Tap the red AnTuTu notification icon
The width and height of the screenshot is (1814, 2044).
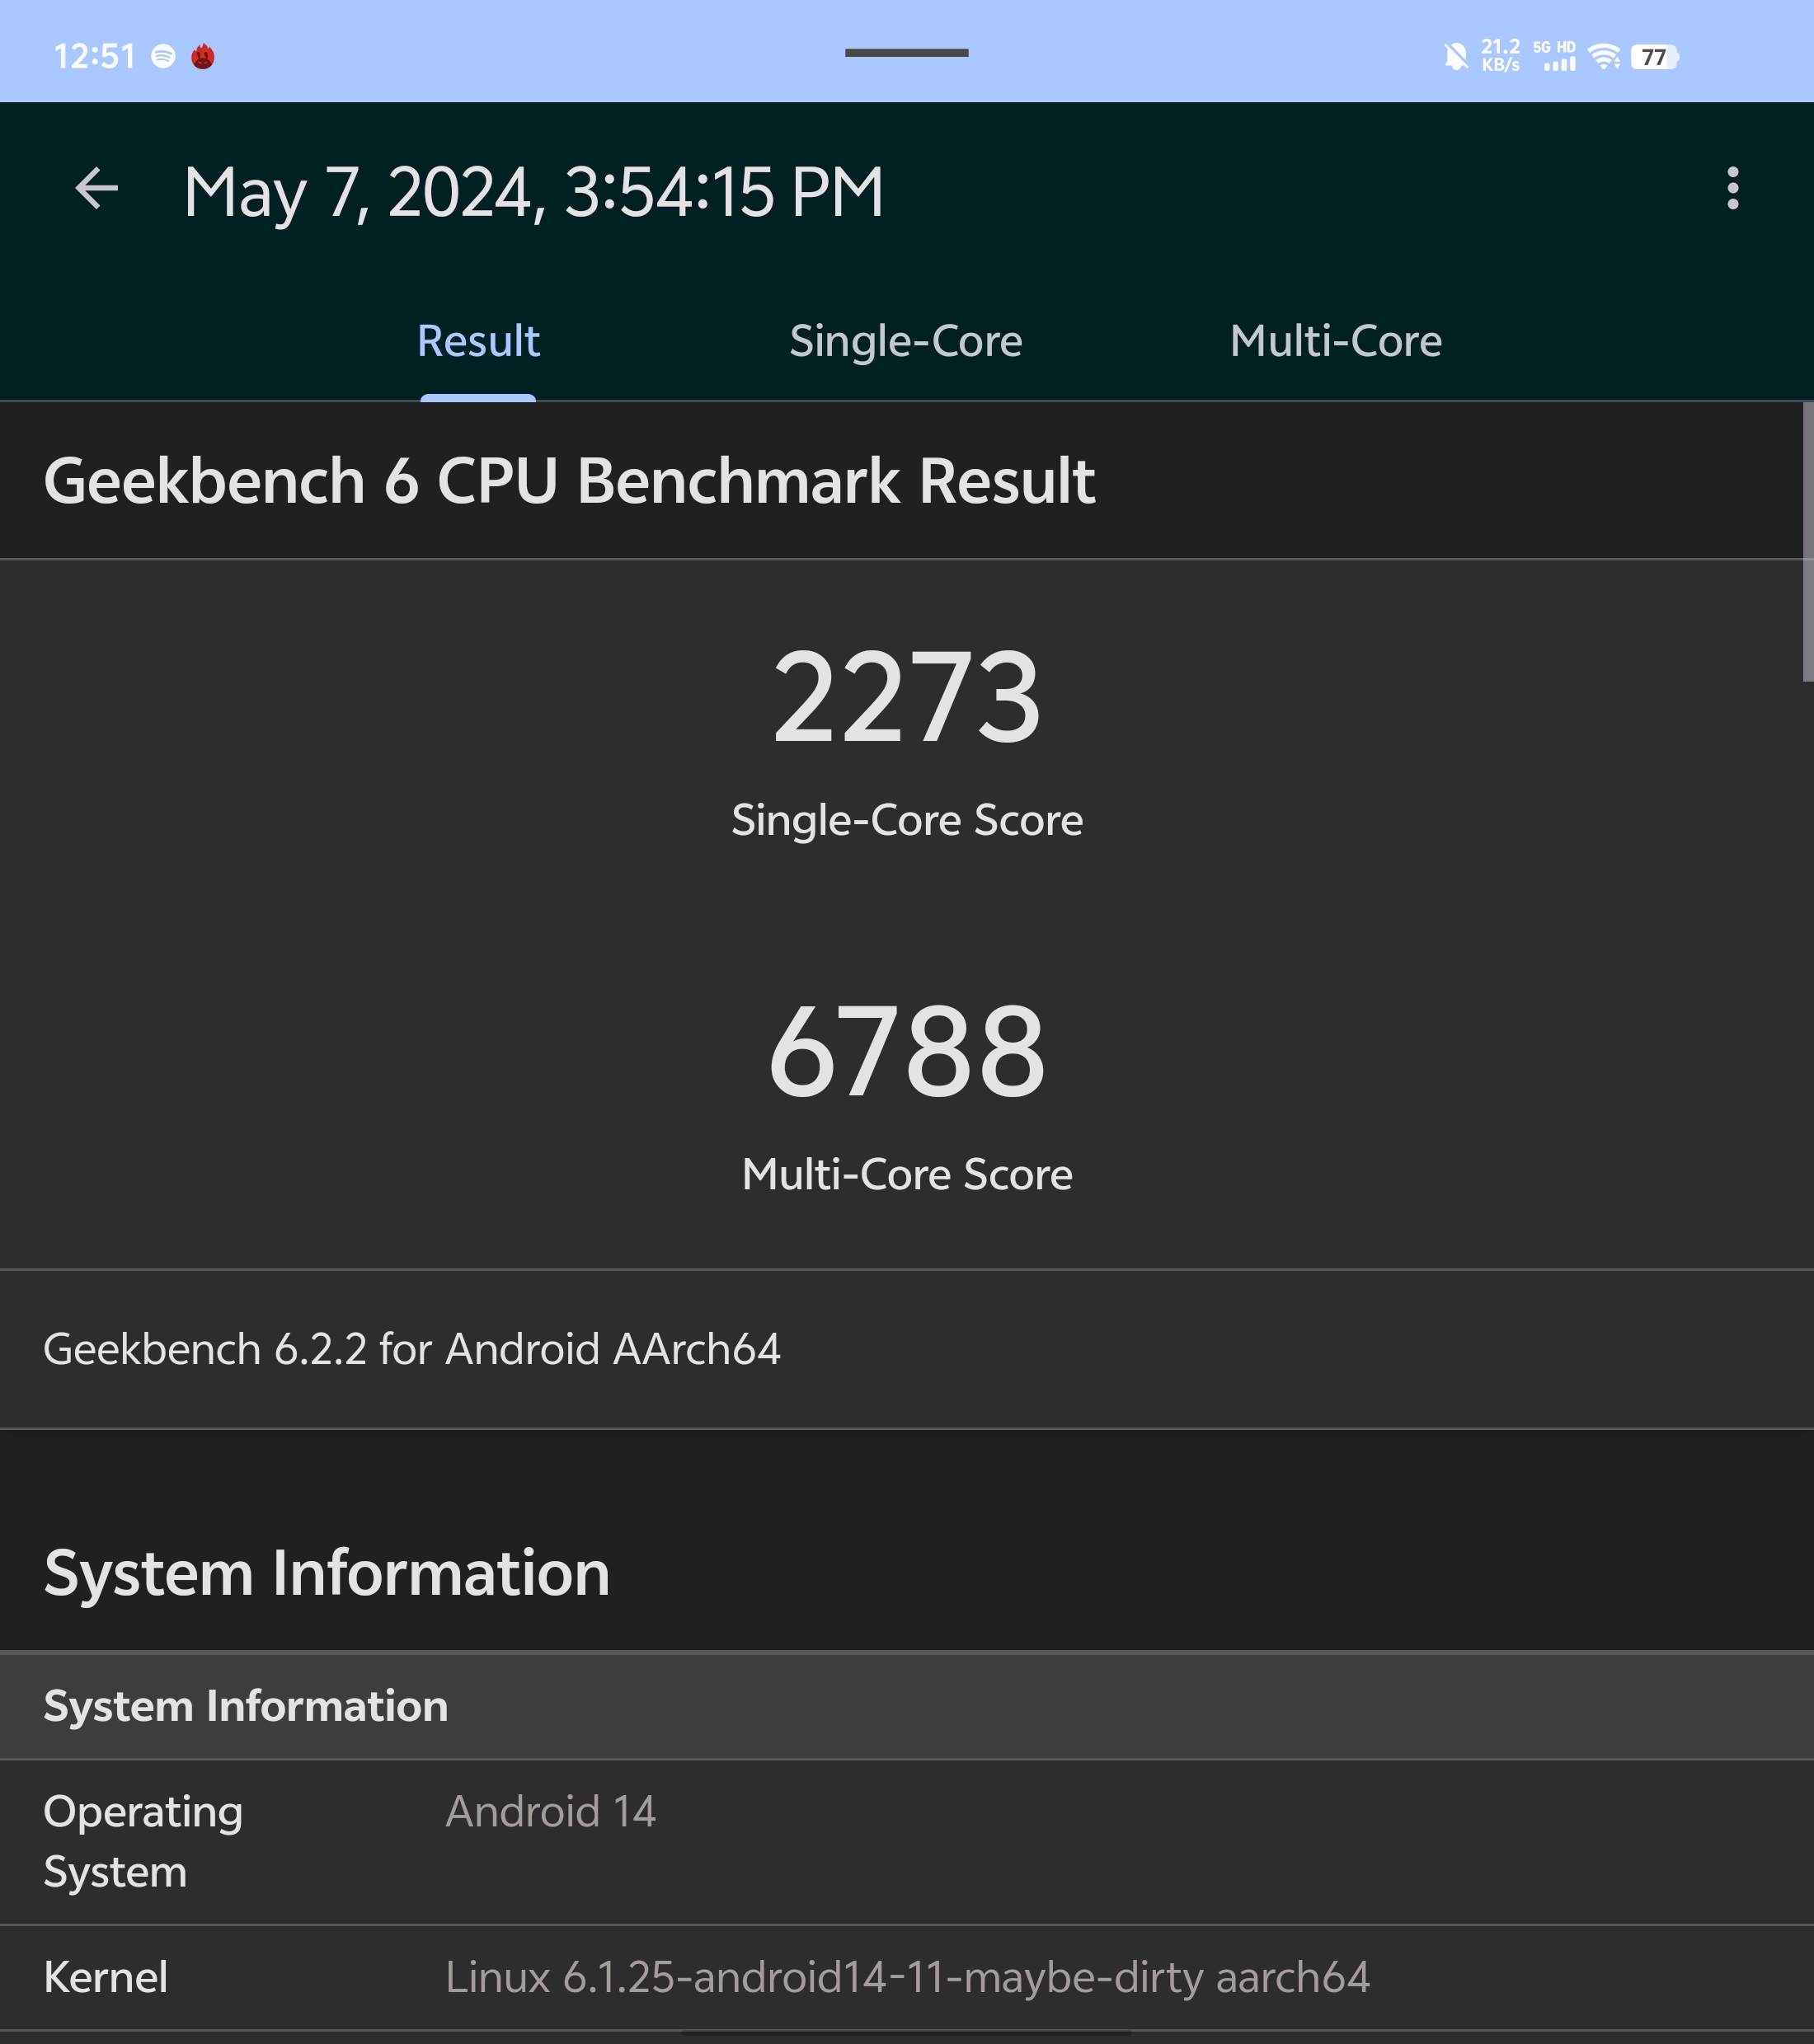click(x=203, y=56)
